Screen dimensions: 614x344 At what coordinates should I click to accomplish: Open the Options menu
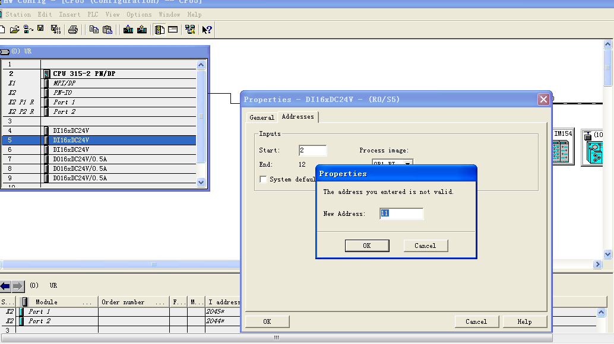pyautogui.click(x=139, y=14)
